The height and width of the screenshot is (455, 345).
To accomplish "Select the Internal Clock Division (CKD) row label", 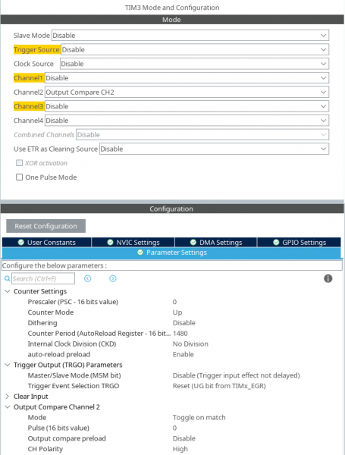I will pos(72,344).
